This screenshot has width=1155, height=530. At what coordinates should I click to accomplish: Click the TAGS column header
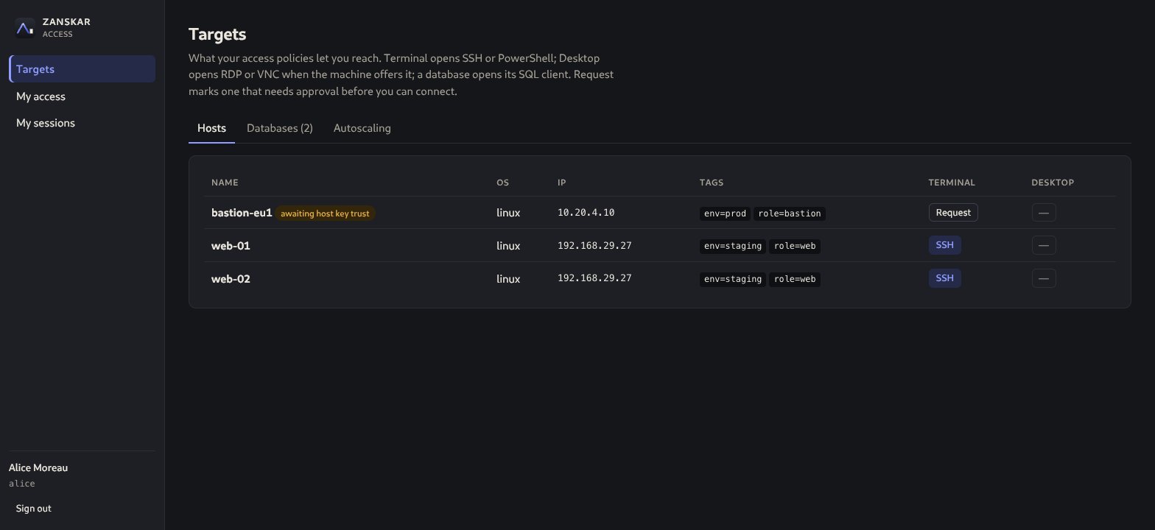pos(712,183)
